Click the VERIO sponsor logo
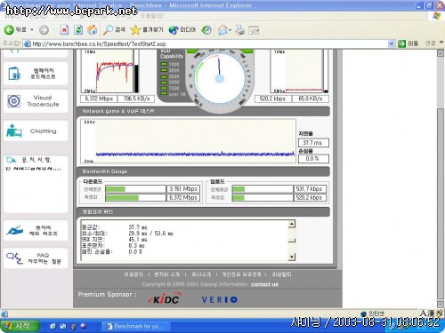The height and width of the screenshot is (333, 445). click(220, 299)
